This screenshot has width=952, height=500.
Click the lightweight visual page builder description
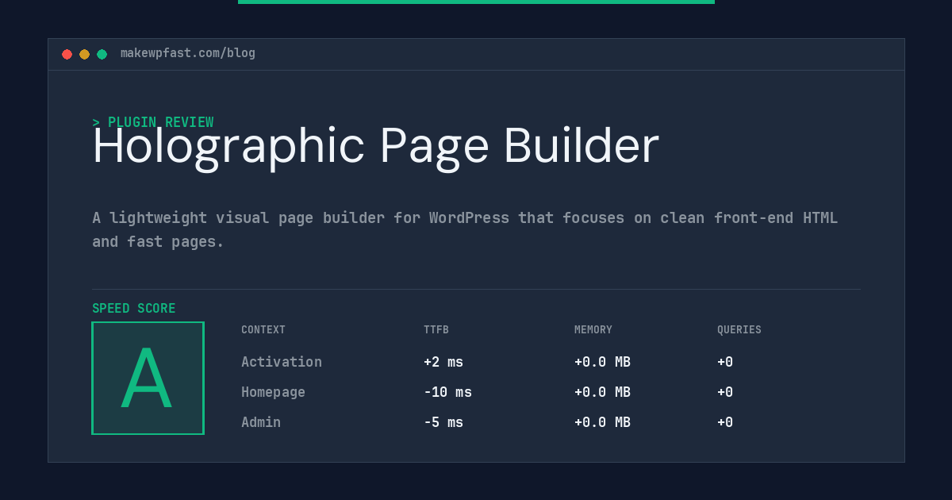(x=465, y=229)
